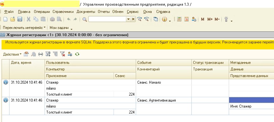
Task: Click the green refresh arrows icon
Action: (x=77, y=54)
